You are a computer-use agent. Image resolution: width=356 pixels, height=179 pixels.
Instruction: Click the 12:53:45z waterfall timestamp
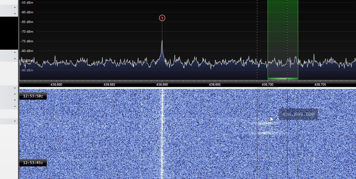tap(33, 163)
